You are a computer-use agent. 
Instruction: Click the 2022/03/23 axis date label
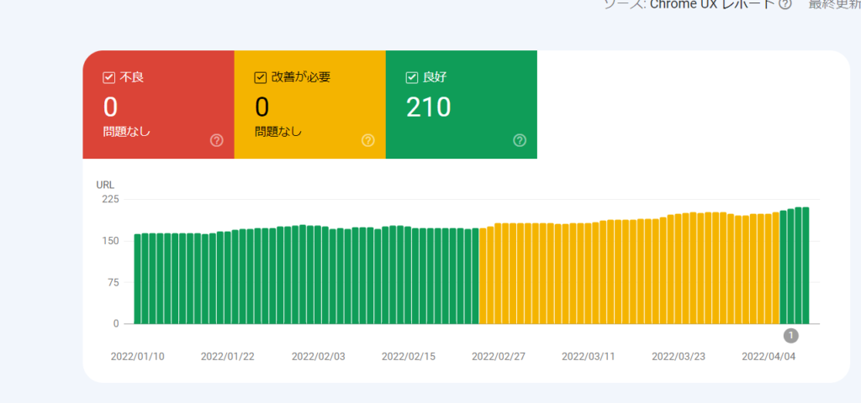click(x=679, y=356)
